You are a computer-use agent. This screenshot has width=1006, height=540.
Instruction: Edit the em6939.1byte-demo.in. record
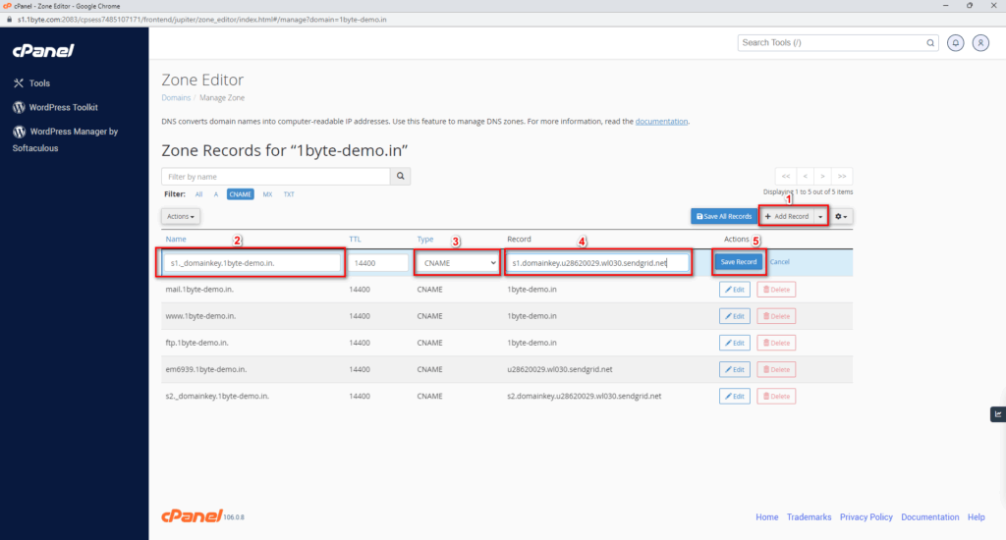click(x=735, y=369)
